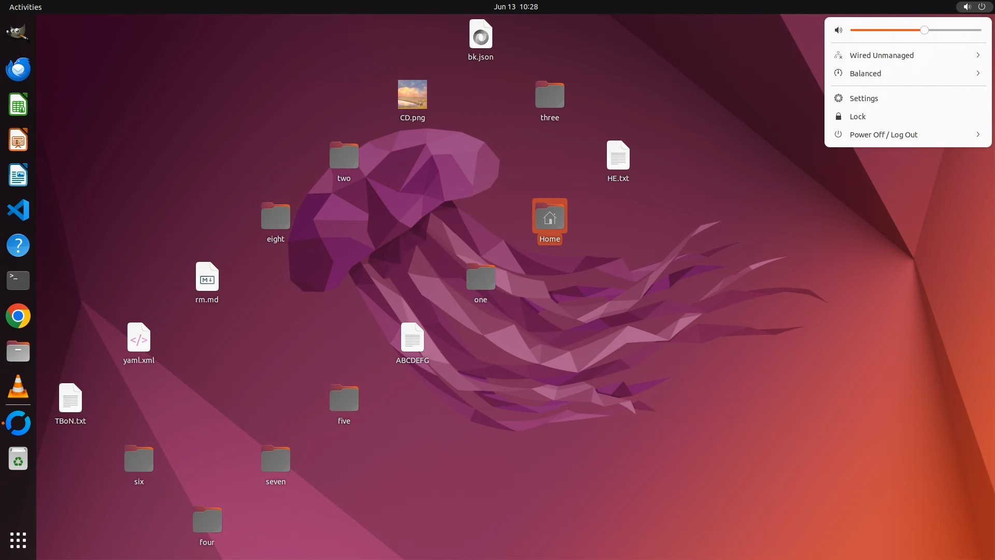
Task: Launch VLC media player from the dock
Action: coord(18,386)
